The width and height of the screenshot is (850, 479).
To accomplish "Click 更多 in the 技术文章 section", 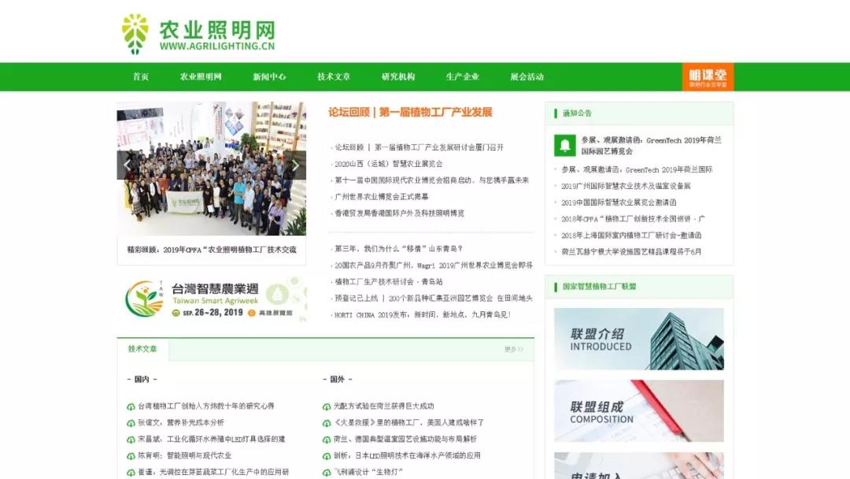I will 513,349.
